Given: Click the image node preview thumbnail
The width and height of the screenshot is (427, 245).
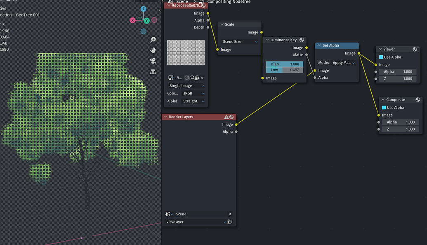Looking at the screenshot, I should pos(186,52).
